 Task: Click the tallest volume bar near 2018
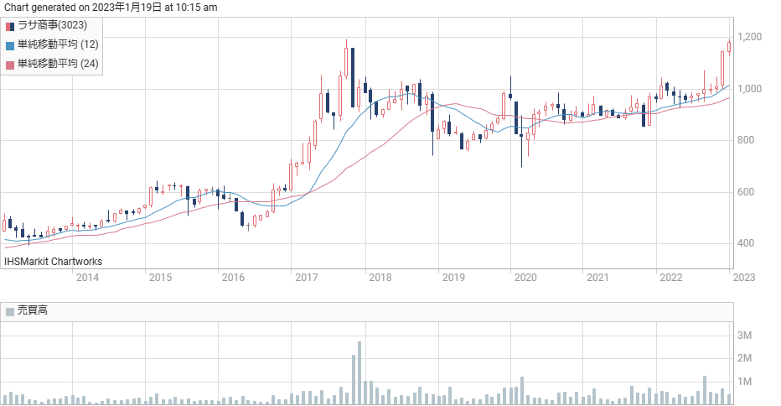click(359, 372)
